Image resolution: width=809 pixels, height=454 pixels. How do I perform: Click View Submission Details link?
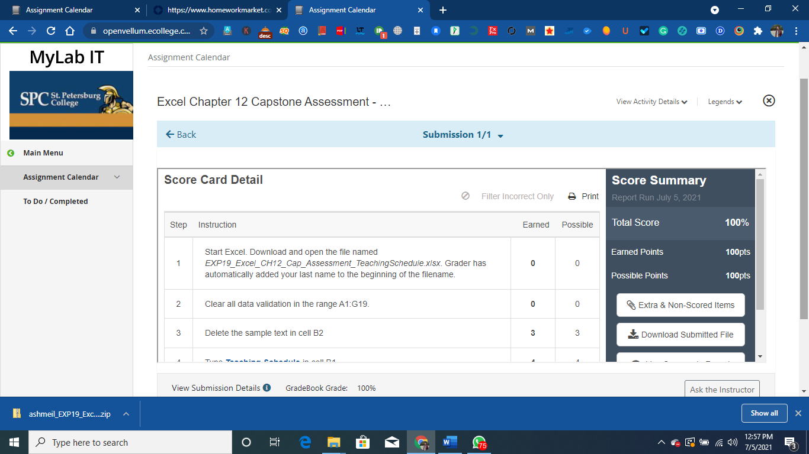pyautogui.click(x=216, y=388)
